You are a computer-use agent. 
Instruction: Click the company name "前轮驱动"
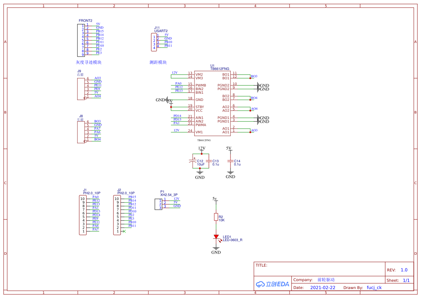pyautogui.click(x=326, y=280)
